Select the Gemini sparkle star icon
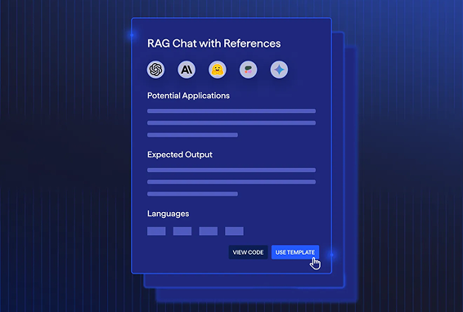This screenshot has width=463, height=312. [x=279, y=70]
